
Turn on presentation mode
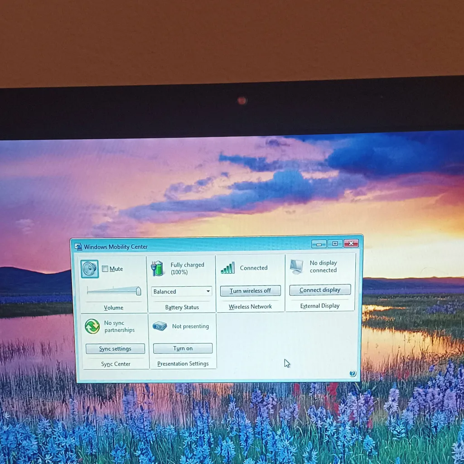pos(183,348)
